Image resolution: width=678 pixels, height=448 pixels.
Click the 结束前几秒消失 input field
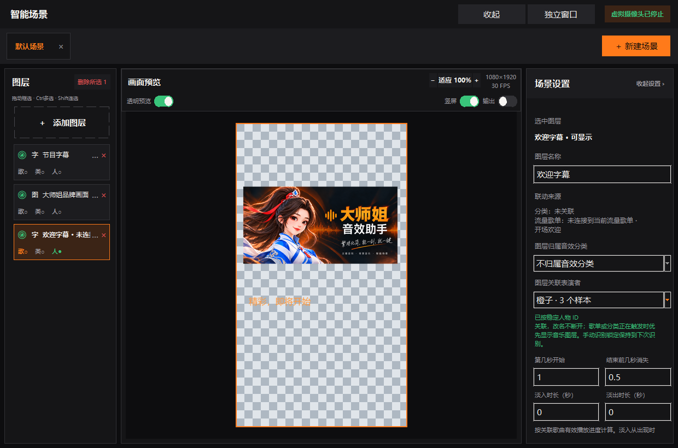tap(638, 377)
